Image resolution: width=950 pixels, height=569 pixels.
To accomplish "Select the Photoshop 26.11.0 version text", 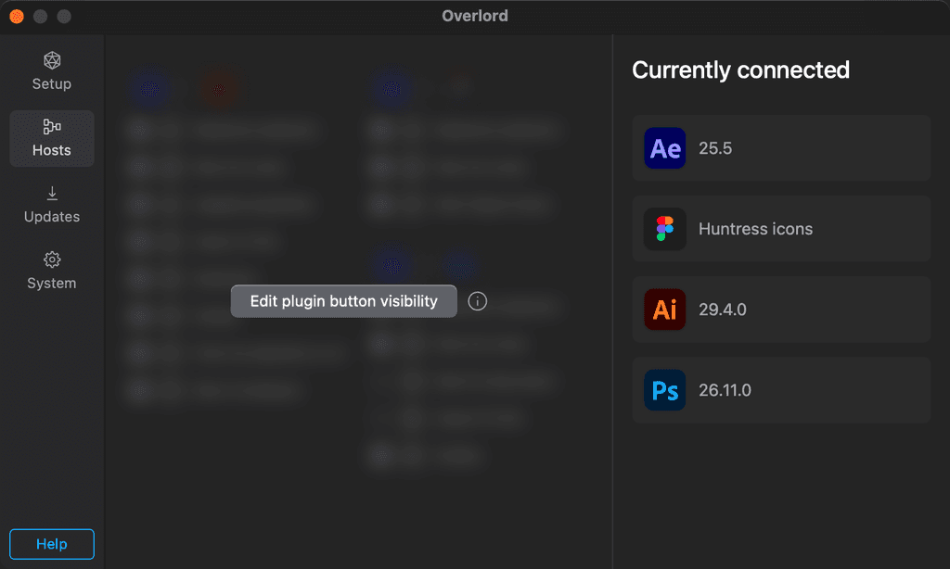I will coord(725,390).
